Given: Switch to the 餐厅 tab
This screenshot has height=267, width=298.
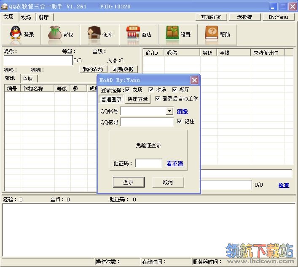Looking at the screenshot, I should click(x=44, y=17).
